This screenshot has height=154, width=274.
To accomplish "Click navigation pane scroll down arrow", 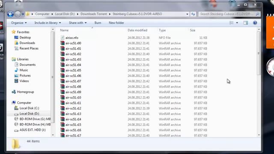I will pyautogui.click(x=53, y=135).
